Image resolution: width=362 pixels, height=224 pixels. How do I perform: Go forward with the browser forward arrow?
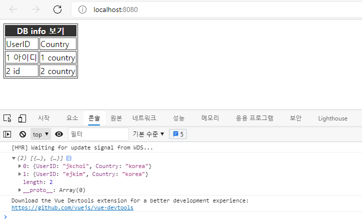tap(35, 9)
